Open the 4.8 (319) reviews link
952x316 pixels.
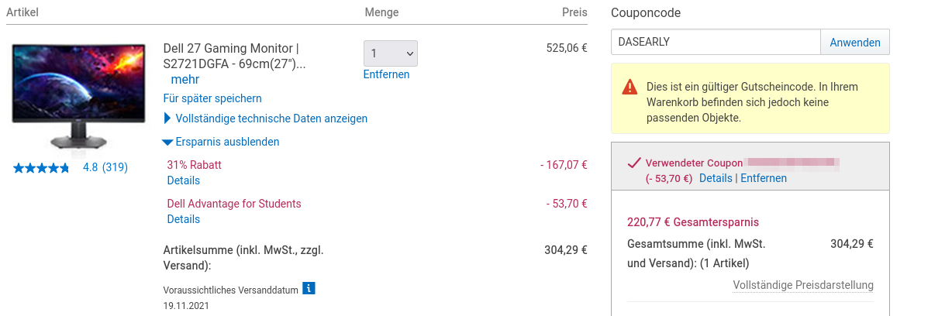105,167
